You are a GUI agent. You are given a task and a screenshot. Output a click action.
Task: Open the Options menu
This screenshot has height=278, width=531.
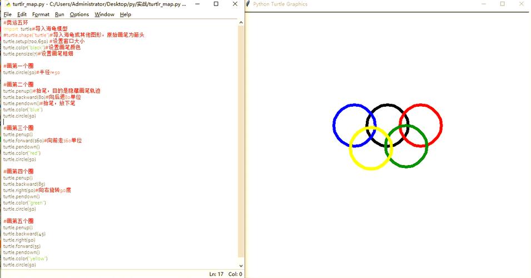point(80,14)
